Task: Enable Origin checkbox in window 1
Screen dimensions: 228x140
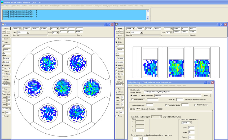Action: 3,42
